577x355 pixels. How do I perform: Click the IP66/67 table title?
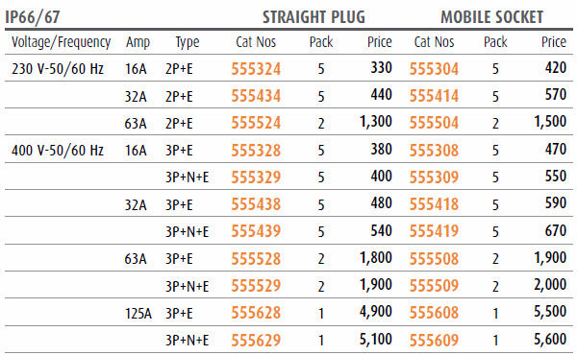33,17
